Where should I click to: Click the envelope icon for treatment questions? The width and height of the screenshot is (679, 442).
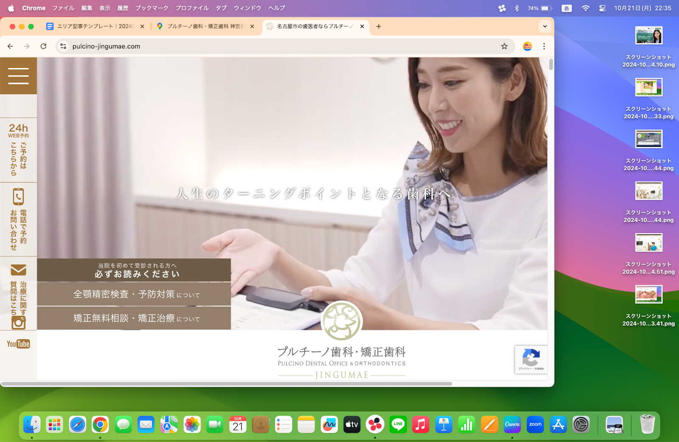point(18,270)
